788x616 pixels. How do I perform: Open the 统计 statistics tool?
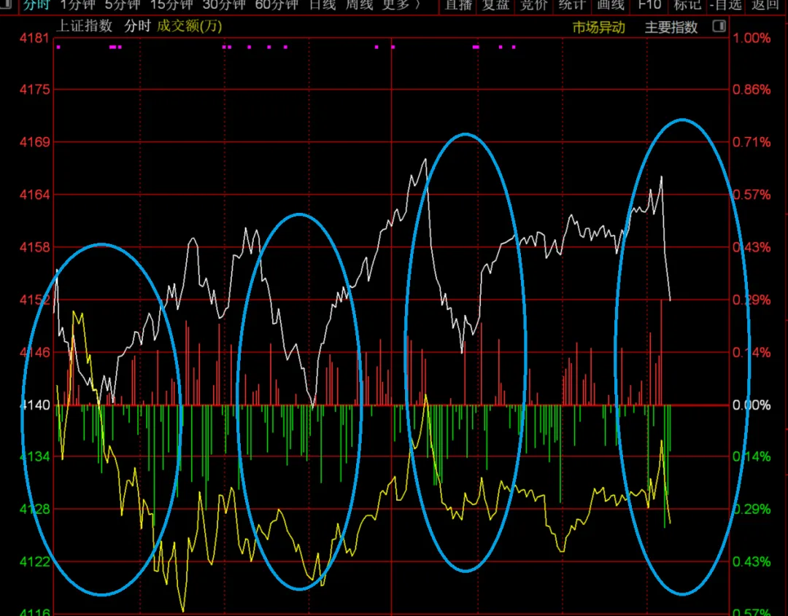573,5
